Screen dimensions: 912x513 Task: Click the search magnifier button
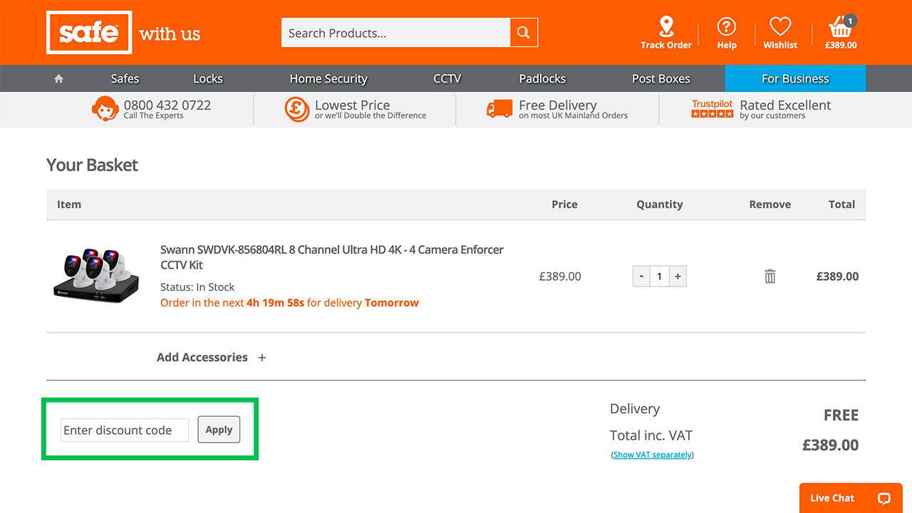click(524, 33)
